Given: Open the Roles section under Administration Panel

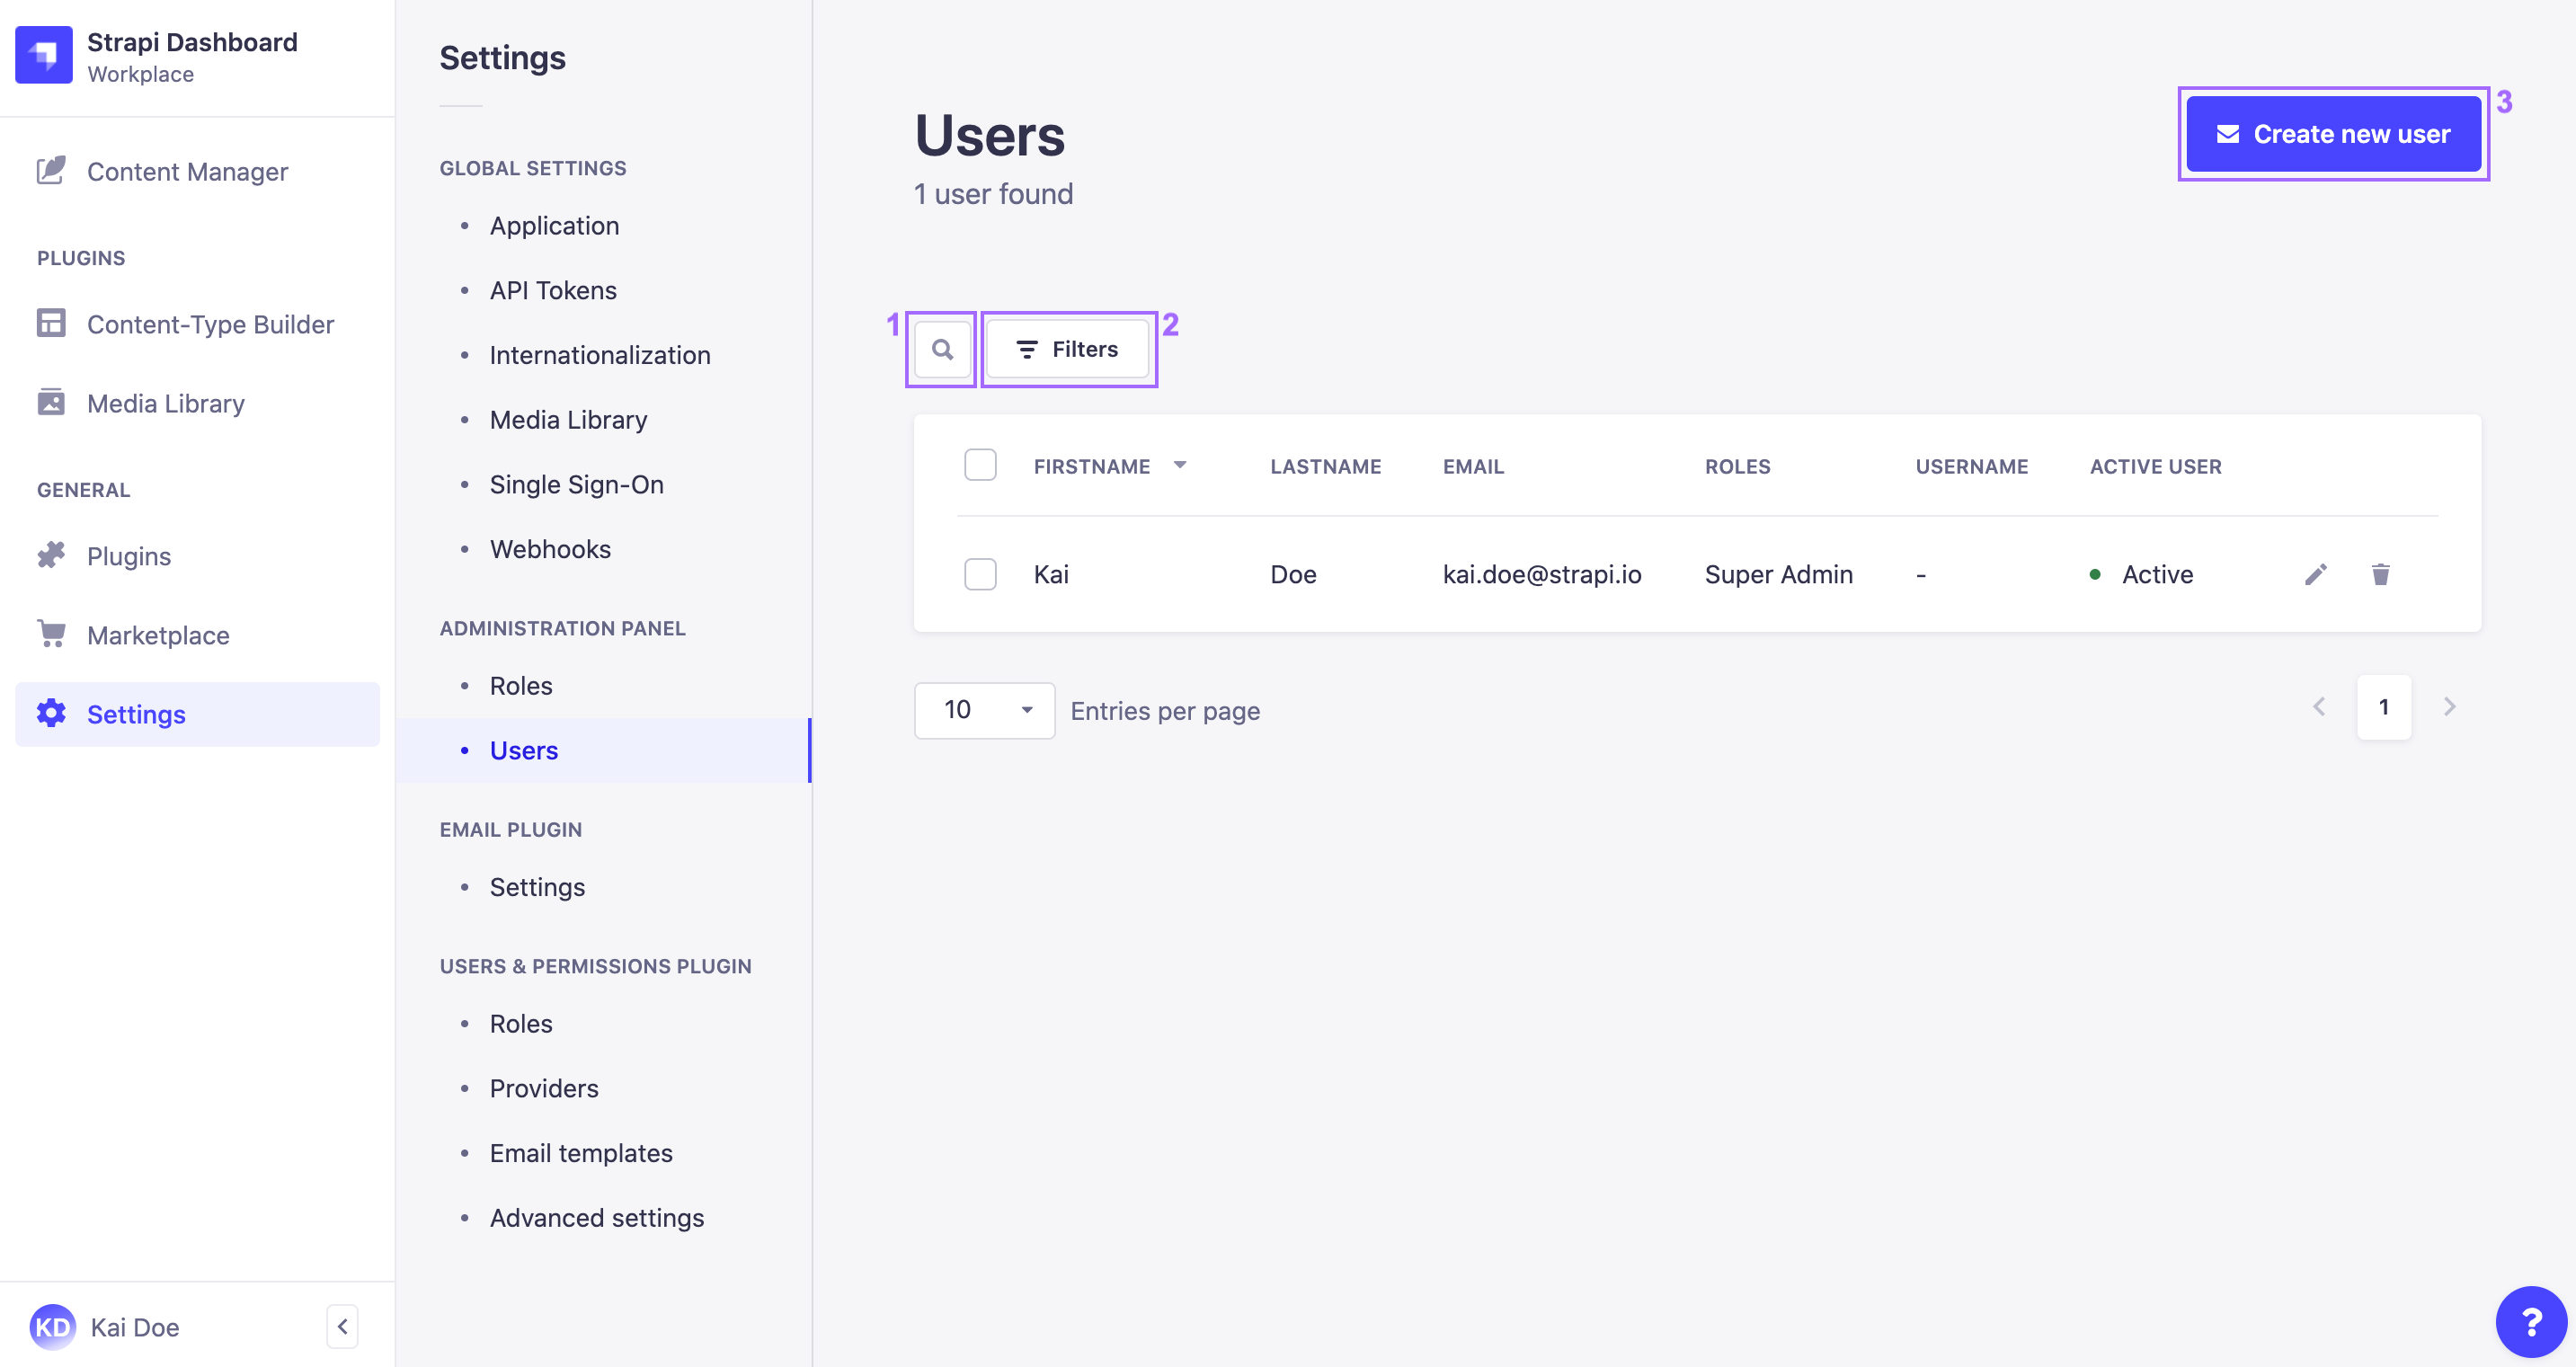Looking at the screenshot, I should (x=520, y=685).
